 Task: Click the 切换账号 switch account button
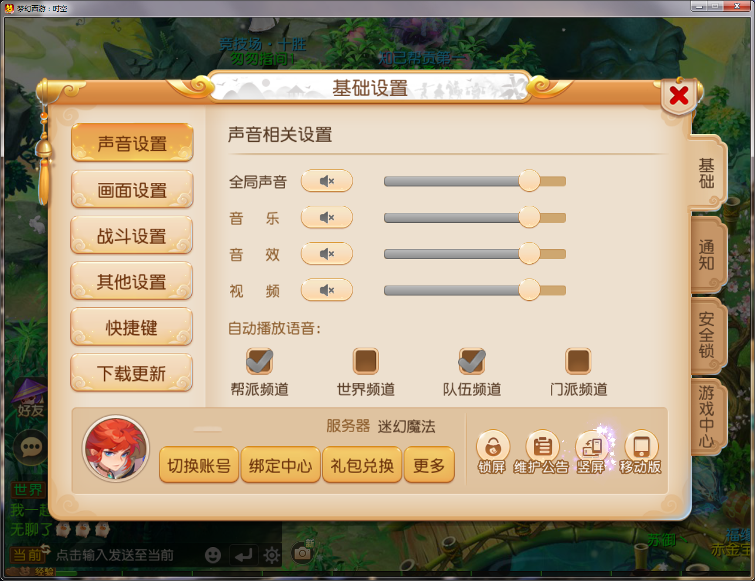click(199, 466)
